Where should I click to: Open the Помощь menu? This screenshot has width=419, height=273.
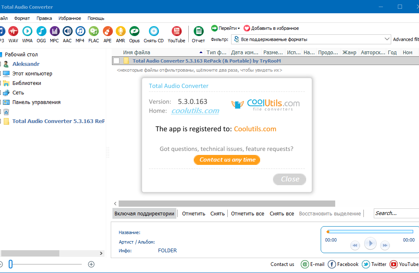pyautogui.click(x=96, y=18)
